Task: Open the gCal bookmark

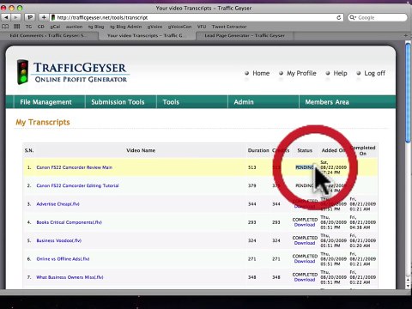Action: pos(55,27)
